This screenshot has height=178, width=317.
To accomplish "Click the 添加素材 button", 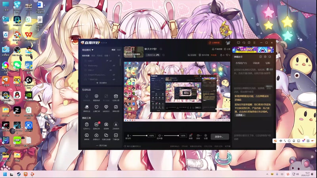I will tap(101, 83).
